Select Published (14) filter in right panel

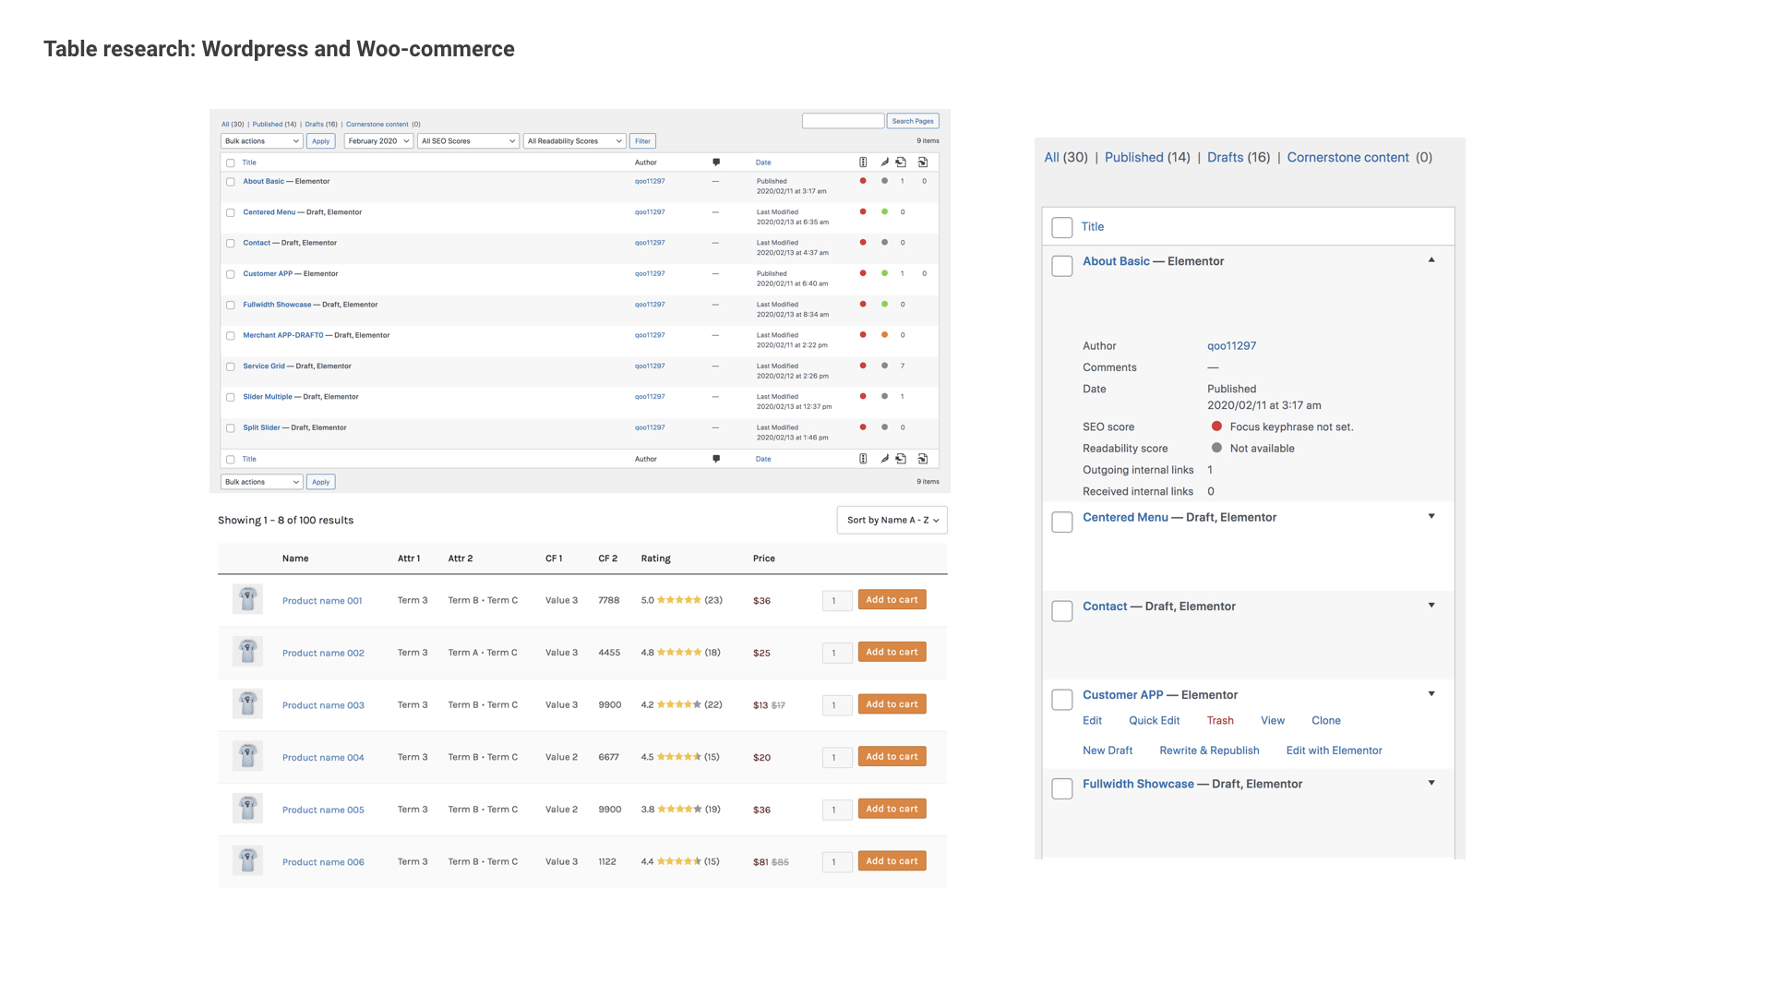click(x=1147, y=157)
